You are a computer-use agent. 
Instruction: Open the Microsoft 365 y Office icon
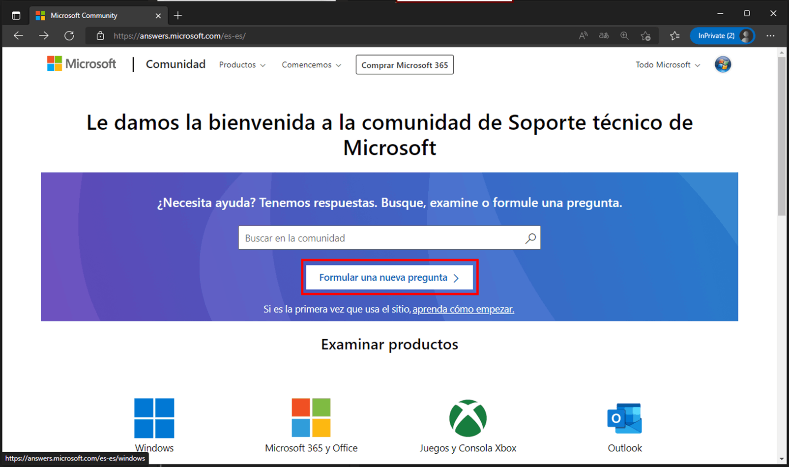311,418
